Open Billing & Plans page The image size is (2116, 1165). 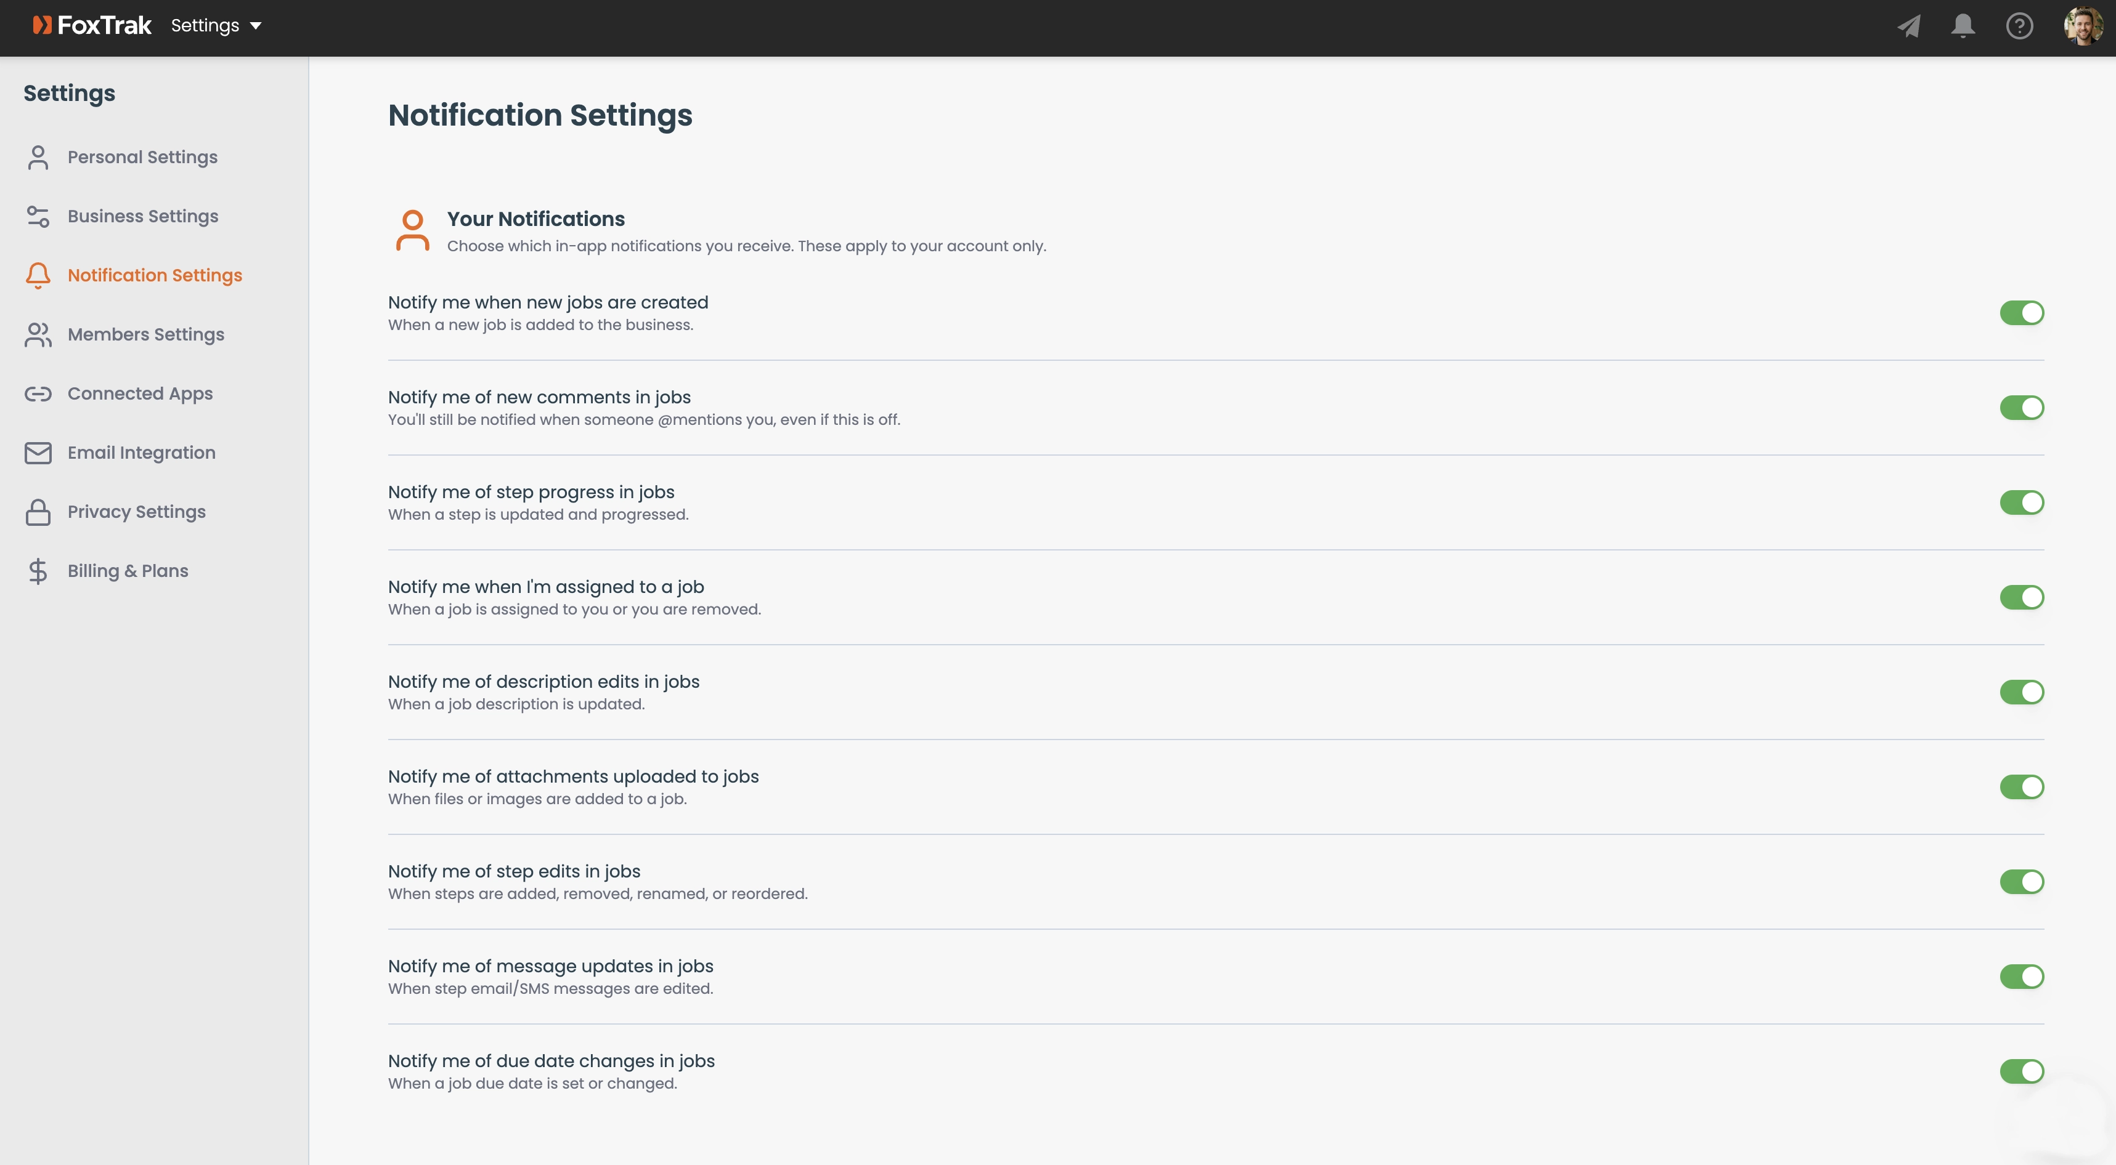(x=128, y=571)
